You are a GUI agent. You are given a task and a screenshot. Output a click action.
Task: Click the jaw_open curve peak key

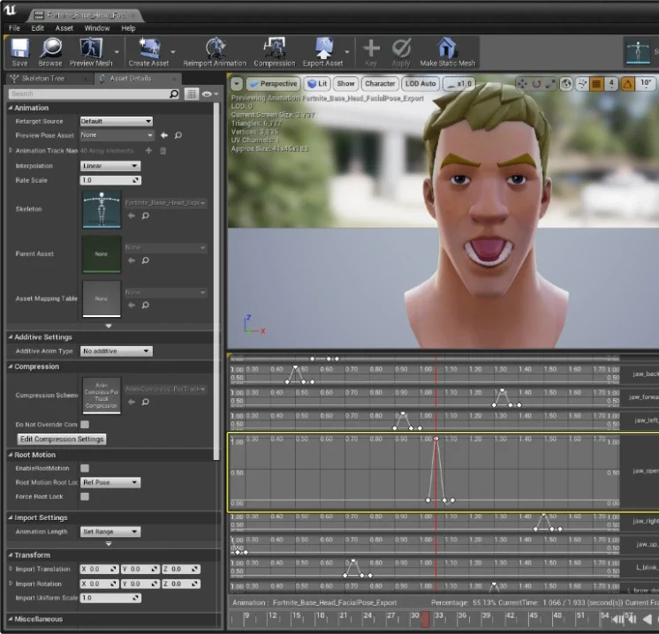[x=436, y=439]
